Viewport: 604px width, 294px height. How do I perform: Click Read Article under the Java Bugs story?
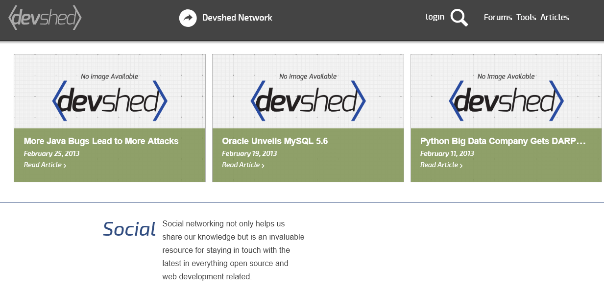(43, 165)
